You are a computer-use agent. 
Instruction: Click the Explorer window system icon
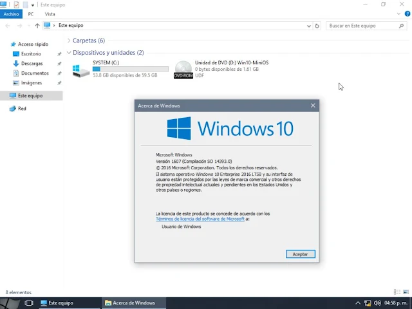pyautogui.click(x=3, y=5)
